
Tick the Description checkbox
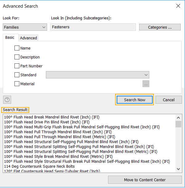[17, 57]
